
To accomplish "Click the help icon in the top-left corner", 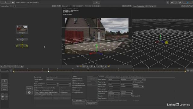I will (x=5, y=2).
